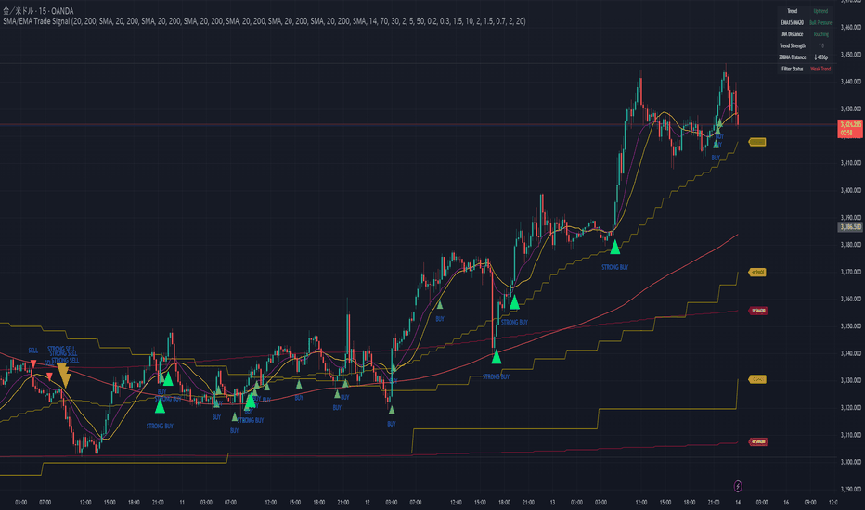Click the red Weak Trend status value
Screen dimensions: 865x510
(x=820, y=69)
